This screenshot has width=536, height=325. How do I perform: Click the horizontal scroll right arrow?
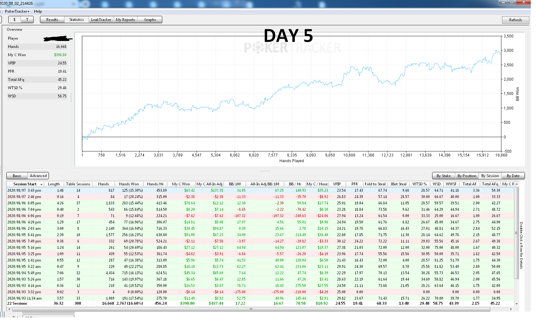(511, 309)
